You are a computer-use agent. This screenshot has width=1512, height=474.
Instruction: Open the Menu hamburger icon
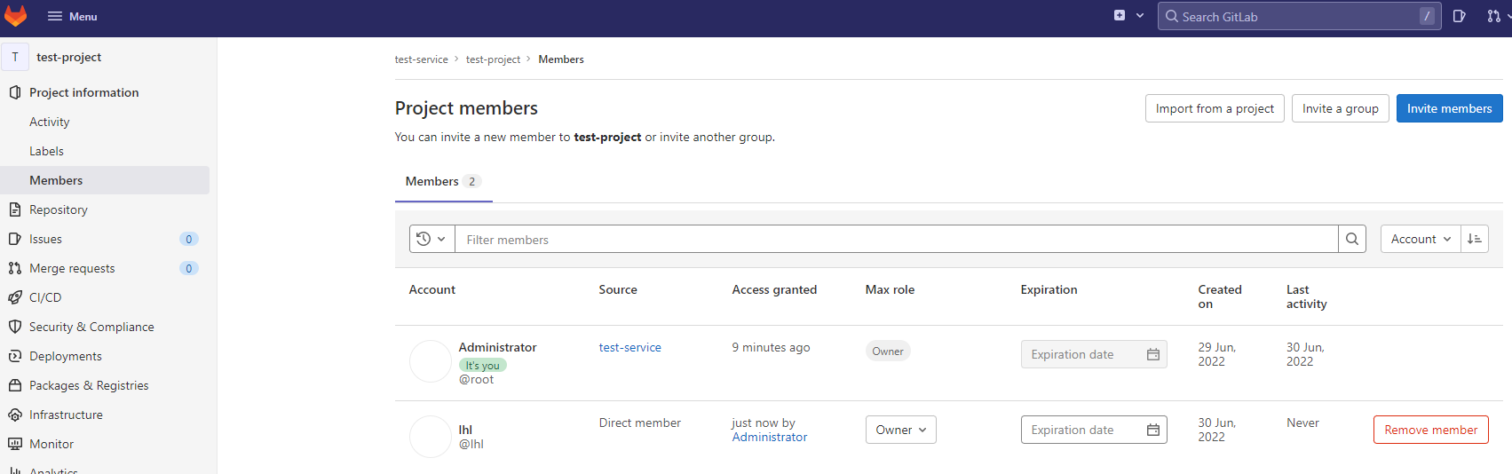(x=55, y=16)
